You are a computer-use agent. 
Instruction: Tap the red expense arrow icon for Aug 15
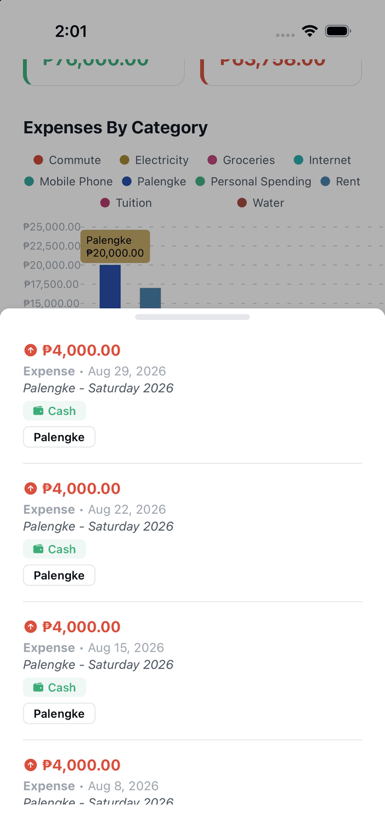tap(30, 627)
